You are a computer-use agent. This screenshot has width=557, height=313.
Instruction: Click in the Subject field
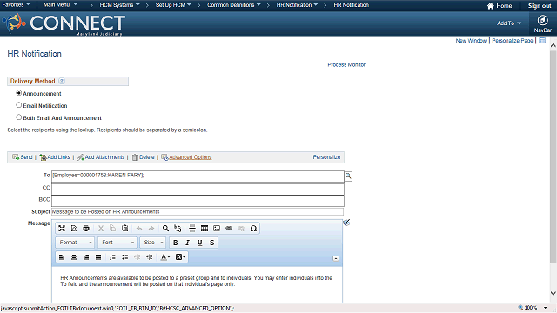(198, 211)
